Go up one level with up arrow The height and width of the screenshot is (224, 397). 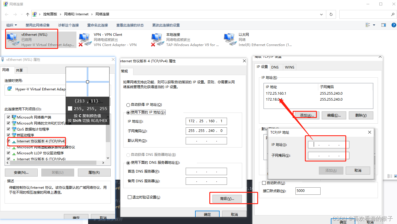[28, 14]
